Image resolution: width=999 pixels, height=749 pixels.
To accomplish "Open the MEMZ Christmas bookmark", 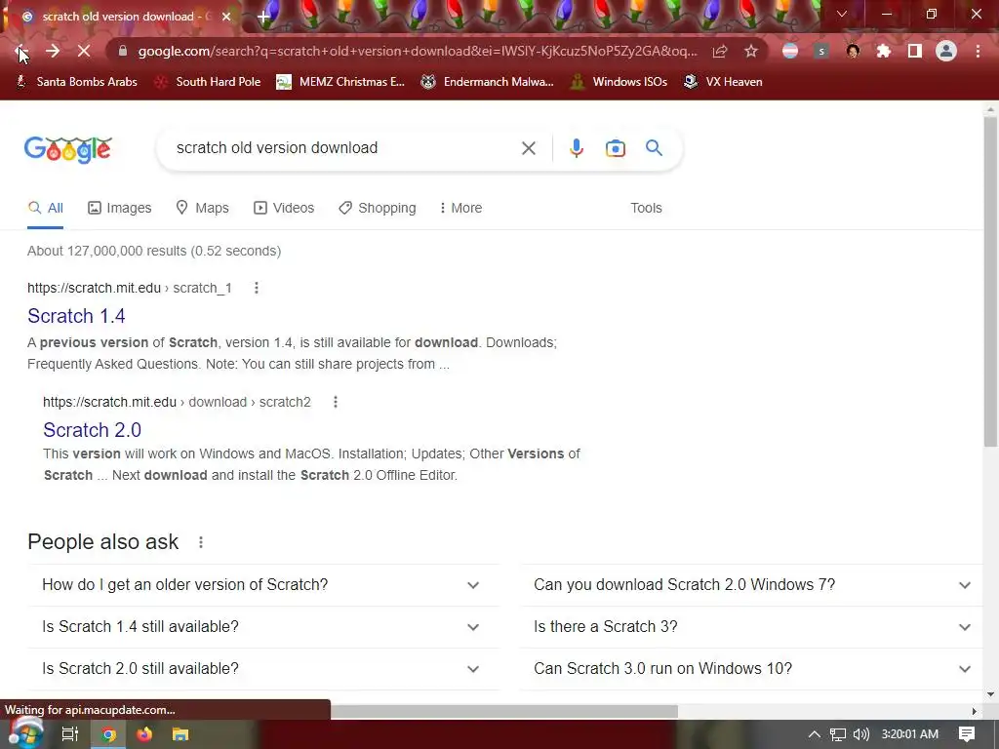I will (x=340, y=82).
